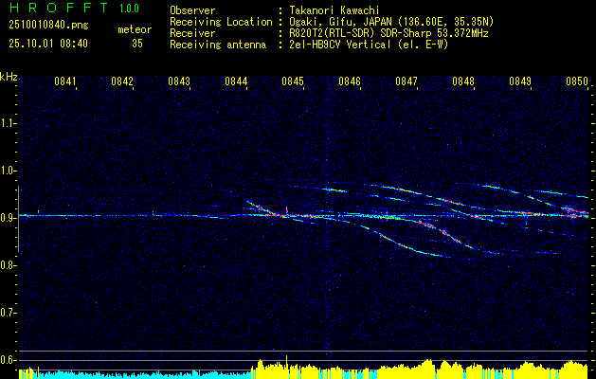The width and height of the screenshot is (596, 379).
Task: Click the 0.9 kHz axis label
Action: (8, 218)
